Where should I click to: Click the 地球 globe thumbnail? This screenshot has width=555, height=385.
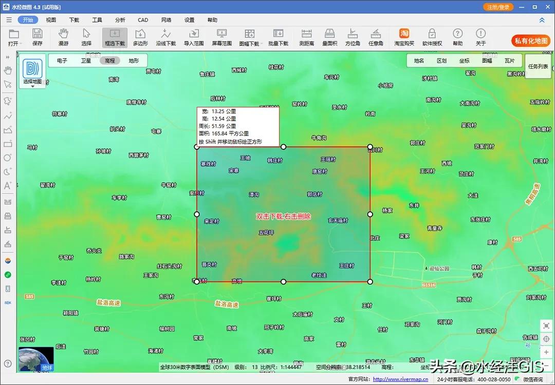pyautogui.click(x=36, y=359)
